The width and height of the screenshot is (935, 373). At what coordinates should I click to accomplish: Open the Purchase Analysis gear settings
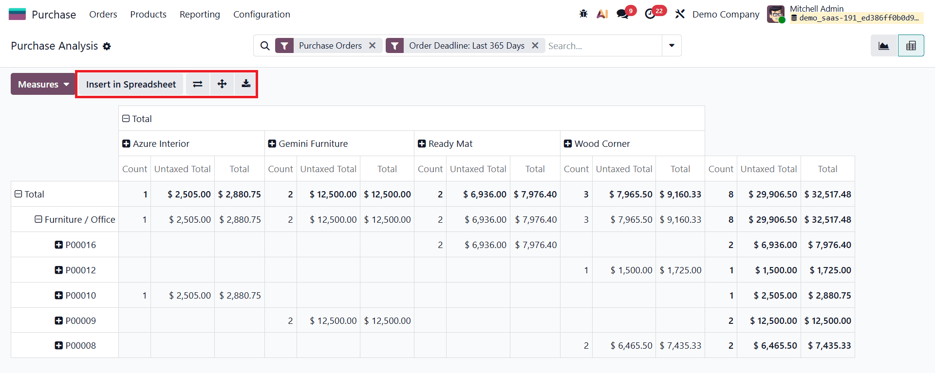107,46
